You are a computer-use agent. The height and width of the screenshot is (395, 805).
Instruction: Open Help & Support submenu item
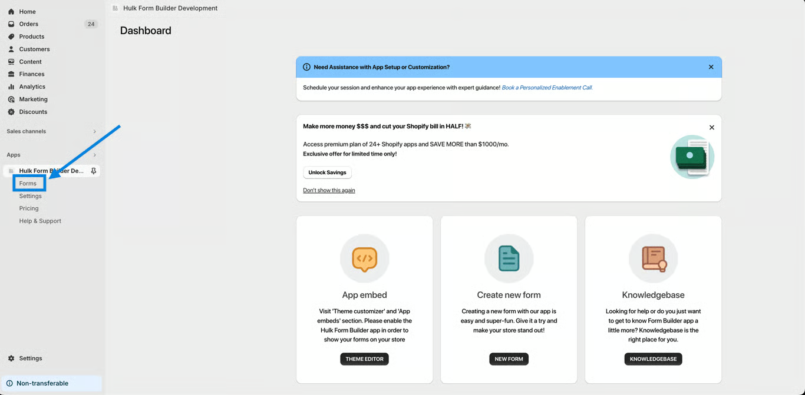40,221
